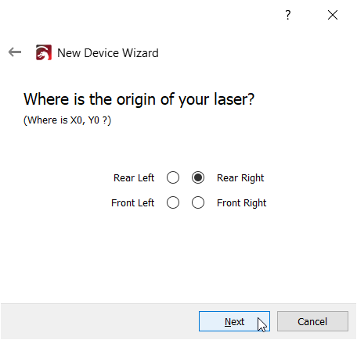
Task: Click the question mark help icon
Action: click(x=287, y=15)
